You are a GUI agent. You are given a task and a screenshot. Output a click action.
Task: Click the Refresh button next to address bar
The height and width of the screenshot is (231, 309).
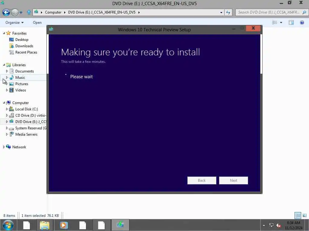pos(228,12)
